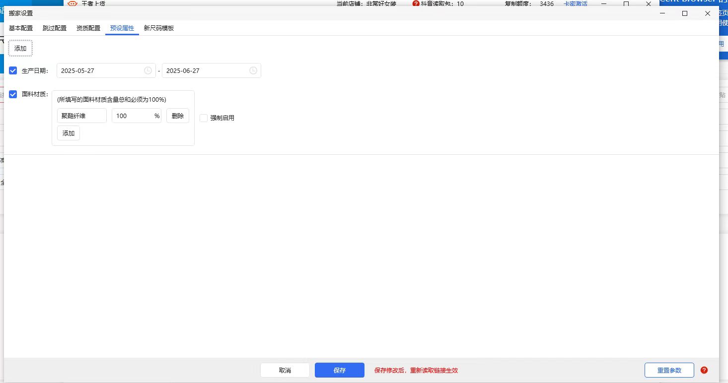Click the red help icon beside 重置参数
728x383 pixels.
[x=704, y=370]
